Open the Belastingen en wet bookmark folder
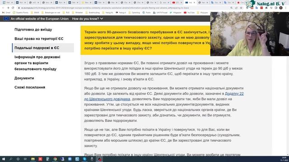This screenshot has height=162, width=289. 51,13
